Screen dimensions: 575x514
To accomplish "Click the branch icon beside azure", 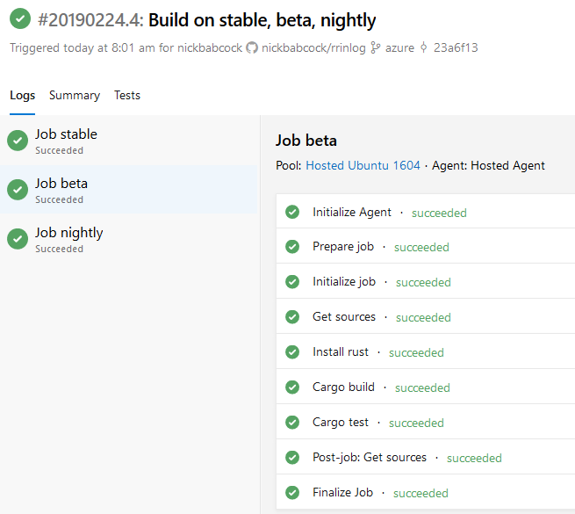I will tap(376, 47).
